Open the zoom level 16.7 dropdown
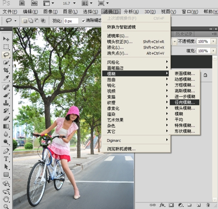Screen dimensions: 218x209 coord(74,3)
